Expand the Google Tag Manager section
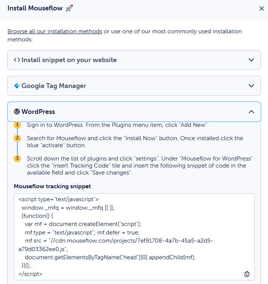 click(x=134, y=86)
